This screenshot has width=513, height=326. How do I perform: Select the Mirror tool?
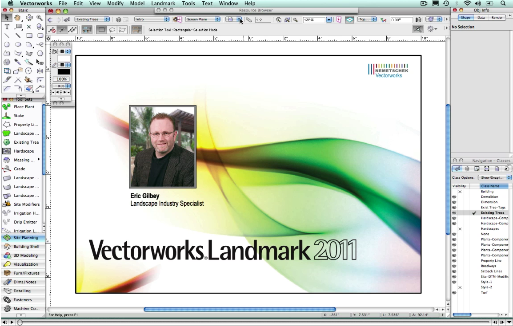click(x=40, y=71)
